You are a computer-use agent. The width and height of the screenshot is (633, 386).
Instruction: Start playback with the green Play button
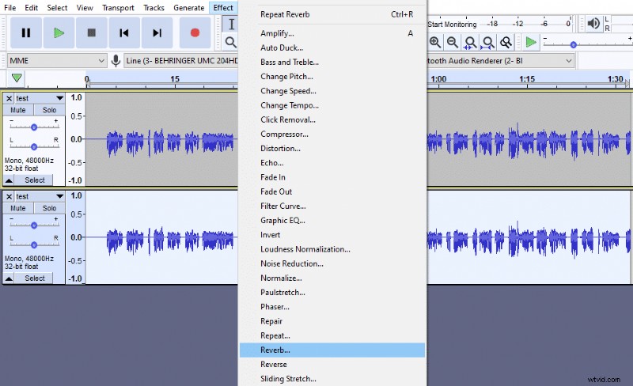pos(59,32)
